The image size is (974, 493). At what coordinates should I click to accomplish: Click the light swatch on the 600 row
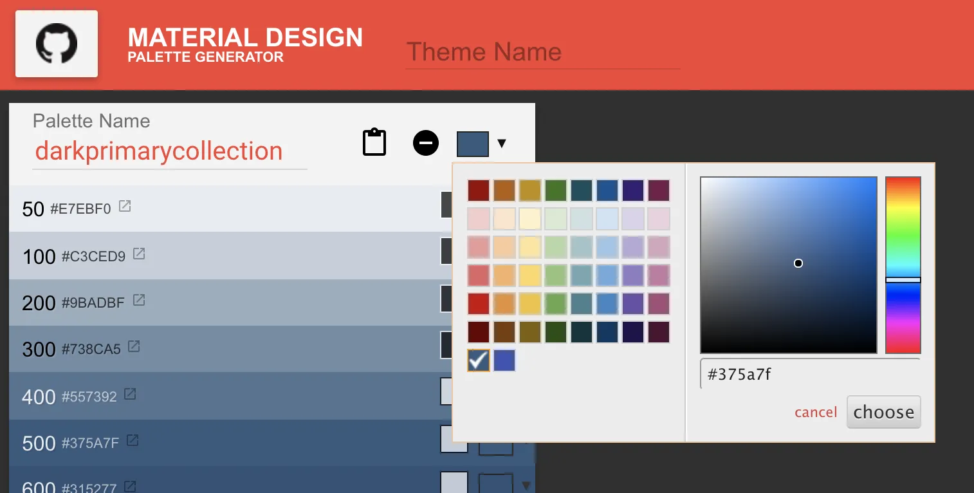point(454,483)
